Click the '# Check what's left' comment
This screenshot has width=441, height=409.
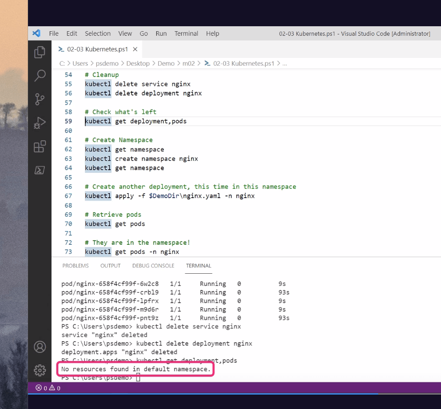(x=121, y=112)
